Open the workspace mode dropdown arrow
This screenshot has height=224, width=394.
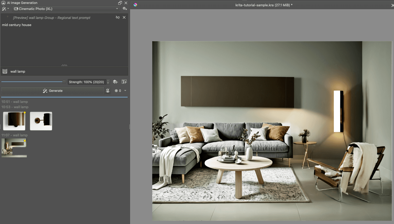point(8,9)
